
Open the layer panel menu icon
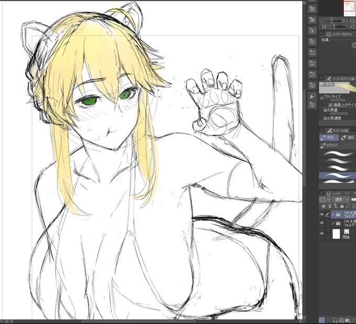tap(321, 193)
